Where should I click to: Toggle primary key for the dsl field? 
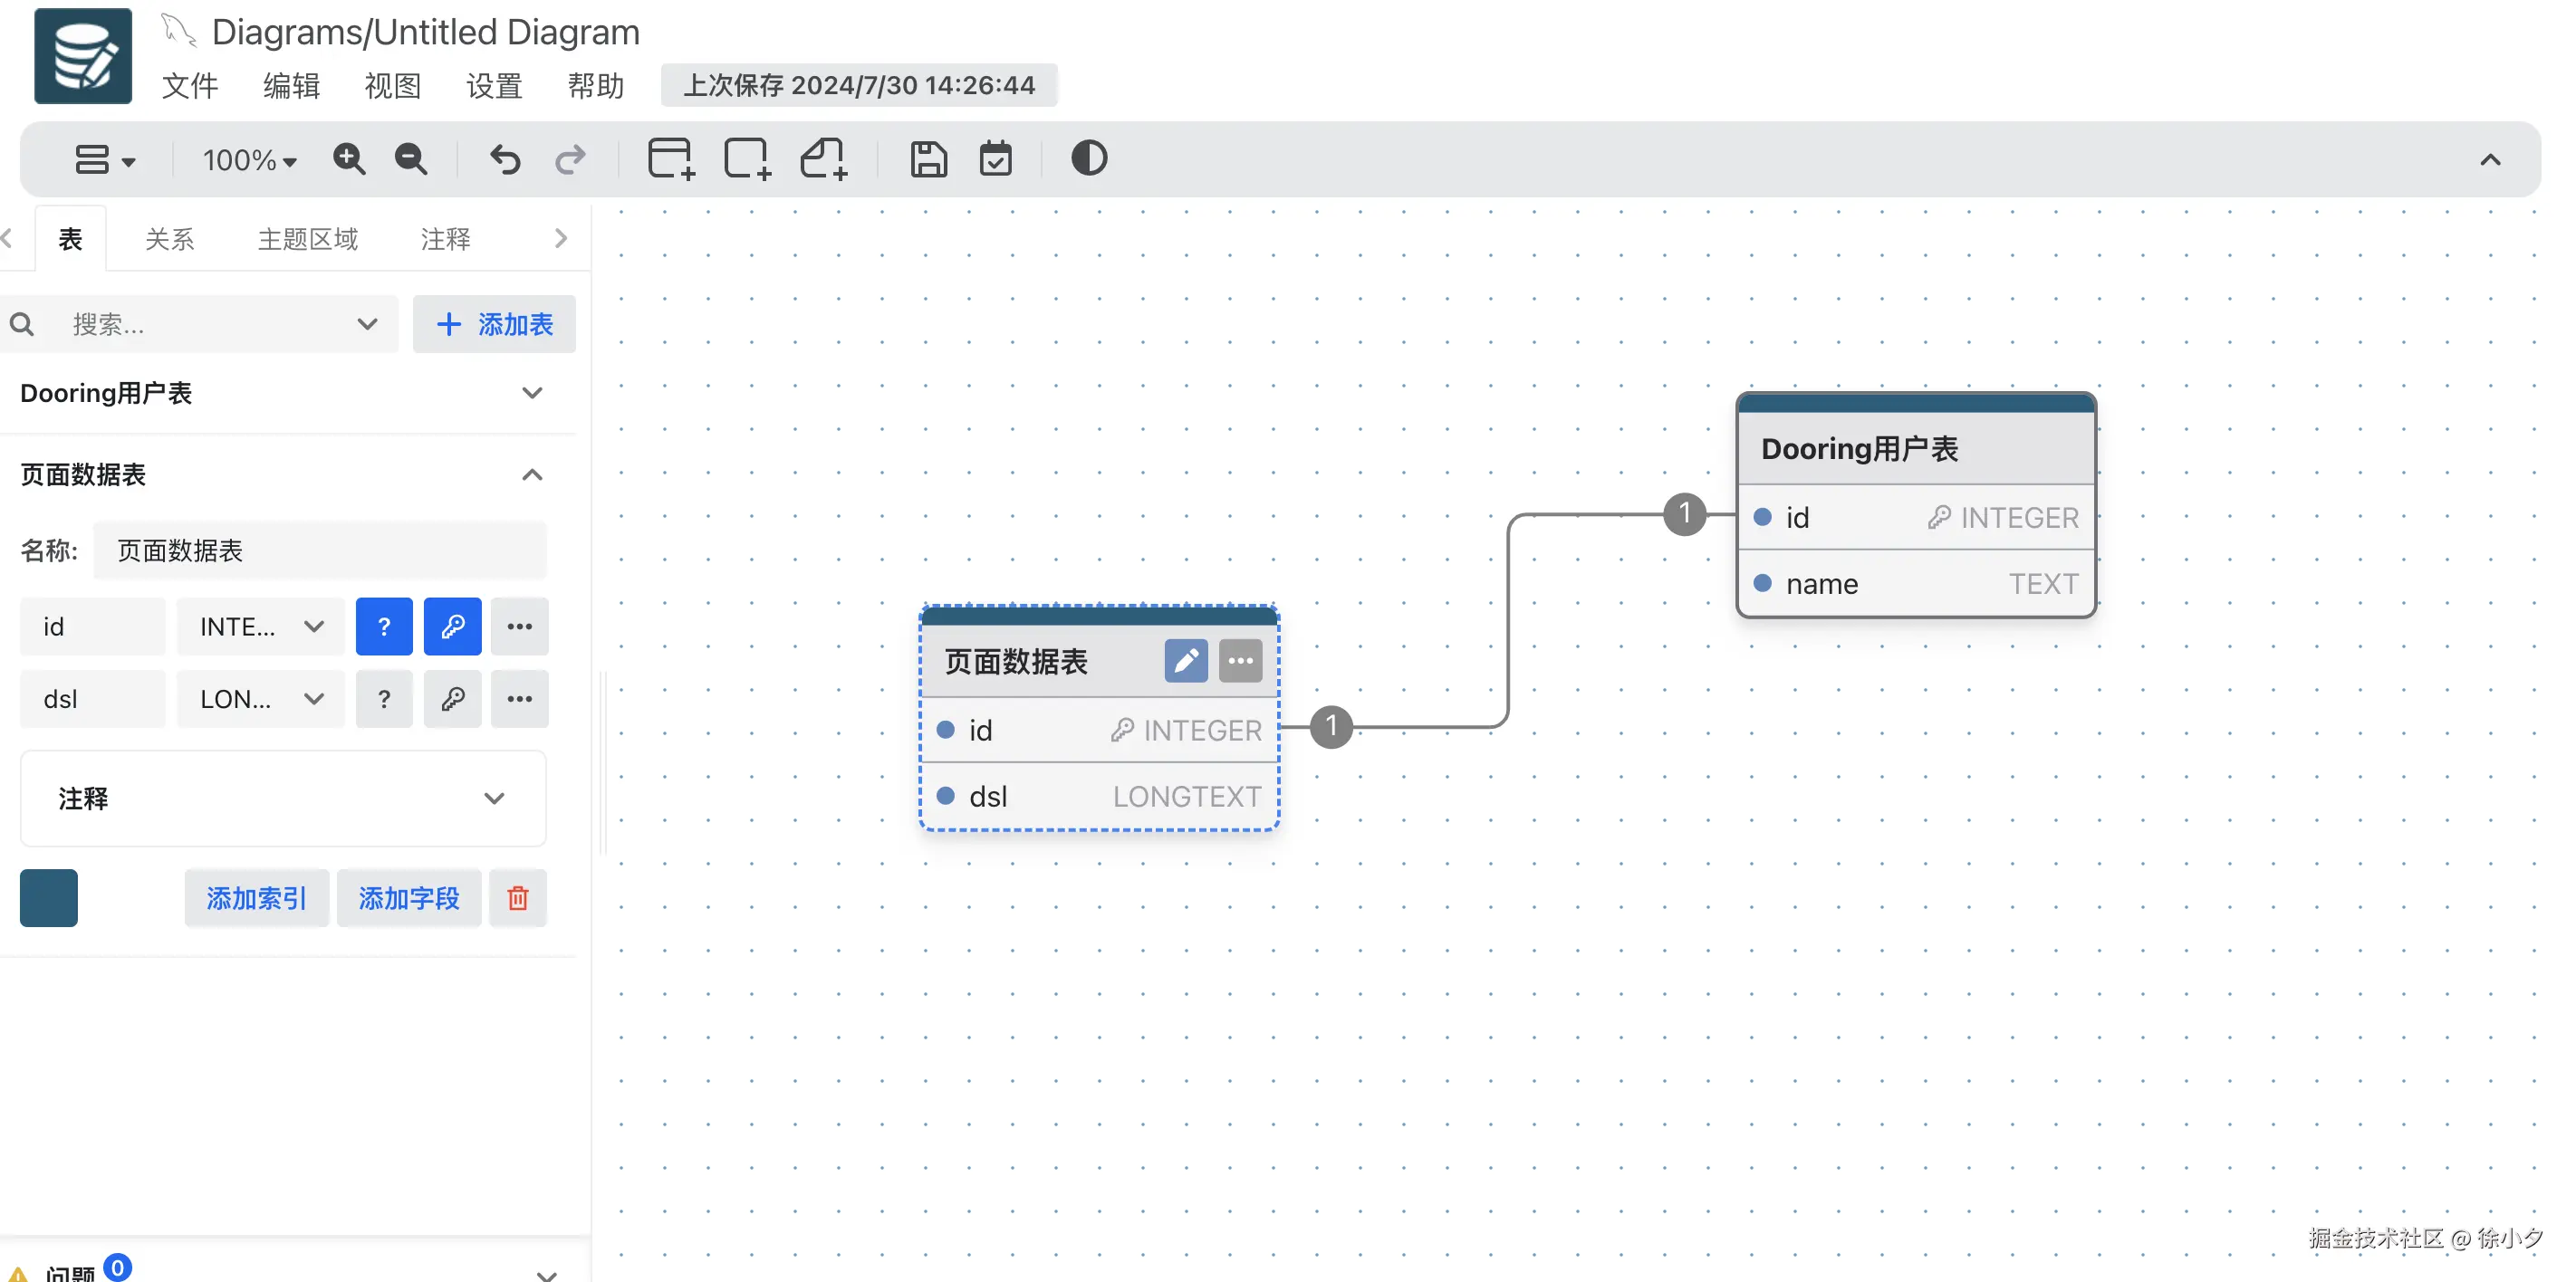coord(452,700)
